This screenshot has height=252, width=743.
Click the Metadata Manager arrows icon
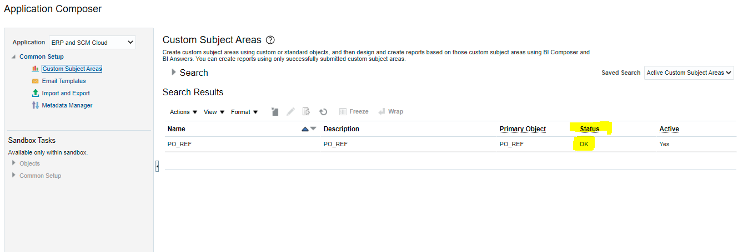coord(36,105)
